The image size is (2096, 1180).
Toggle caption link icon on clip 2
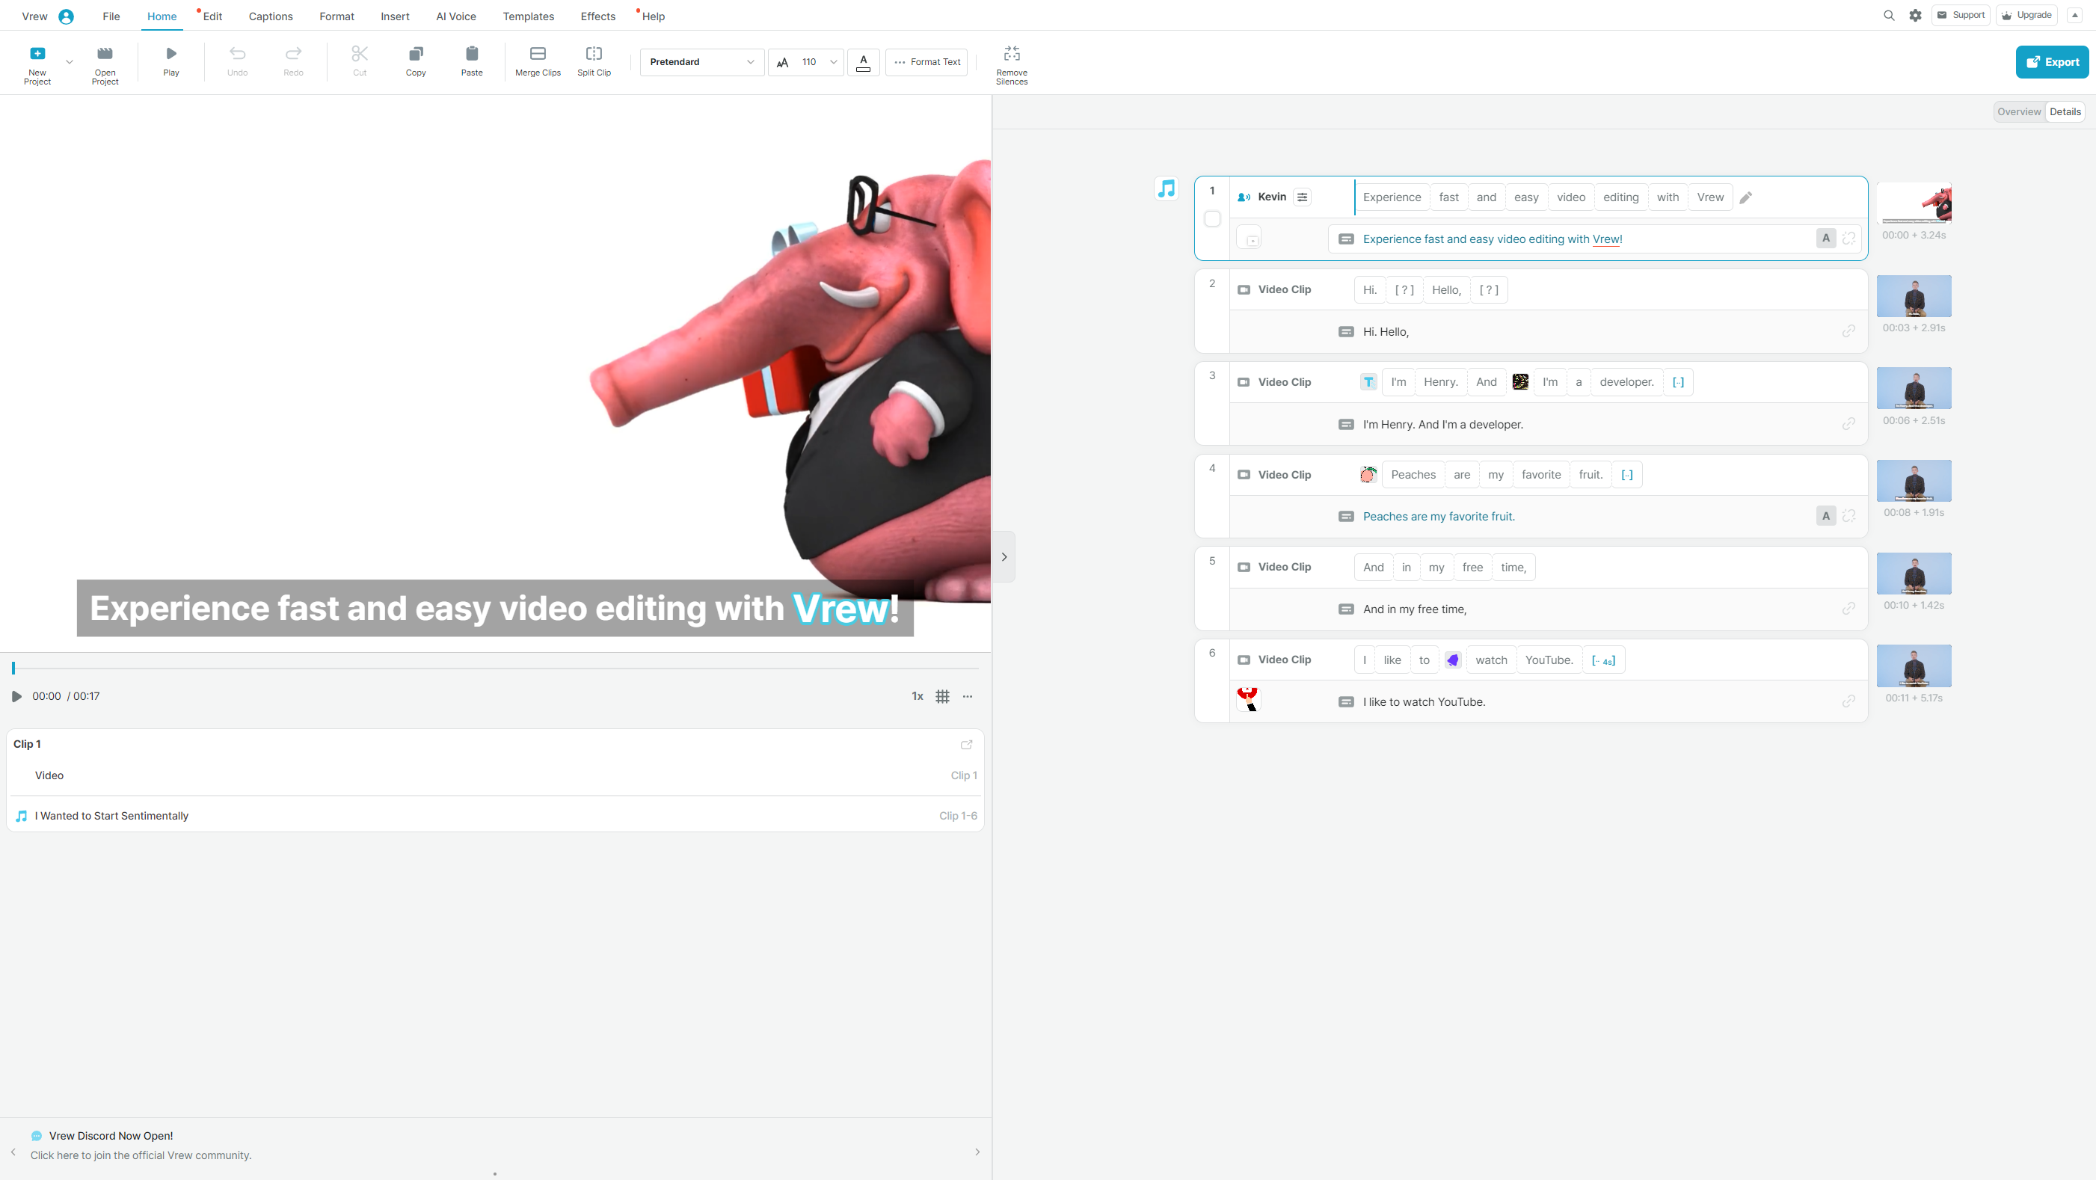tap(1848, 331)
